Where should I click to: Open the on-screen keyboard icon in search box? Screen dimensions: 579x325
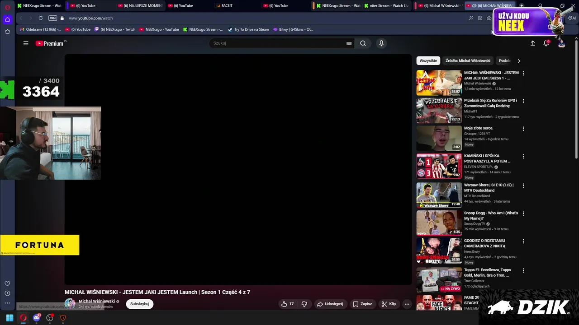tap(349, 43)
